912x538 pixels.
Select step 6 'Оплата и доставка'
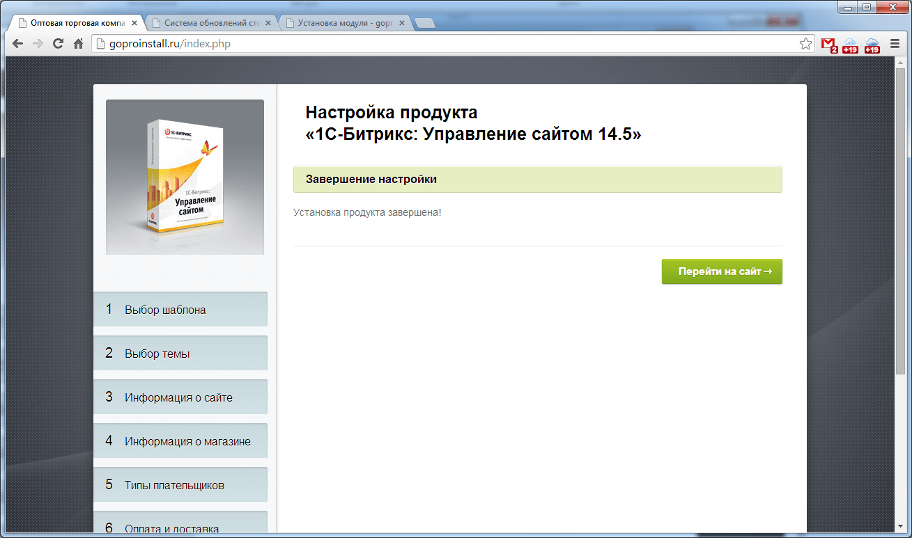tap(180, 522)
